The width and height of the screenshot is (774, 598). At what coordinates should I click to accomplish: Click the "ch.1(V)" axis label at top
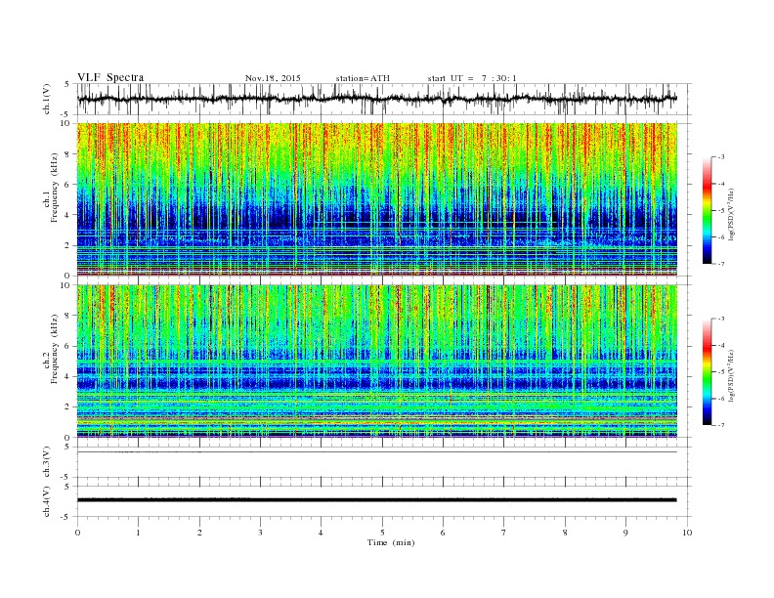click(x=47, y=99)
